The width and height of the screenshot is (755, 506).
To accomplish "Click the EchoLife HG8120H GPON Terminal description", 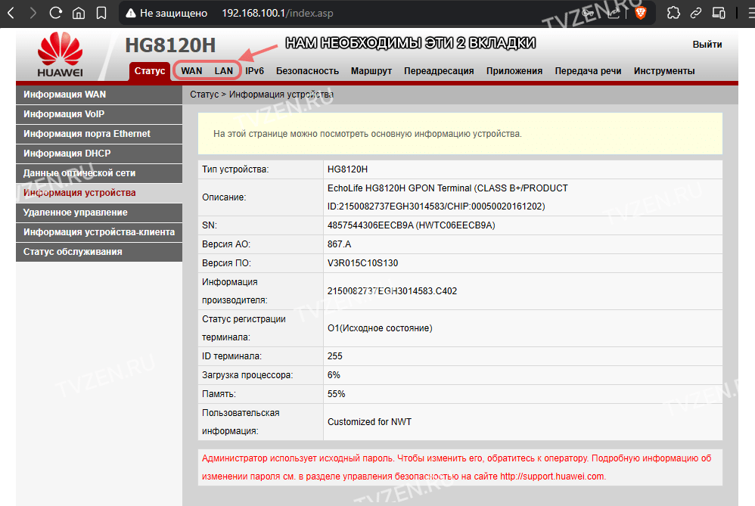I will 447,197.
